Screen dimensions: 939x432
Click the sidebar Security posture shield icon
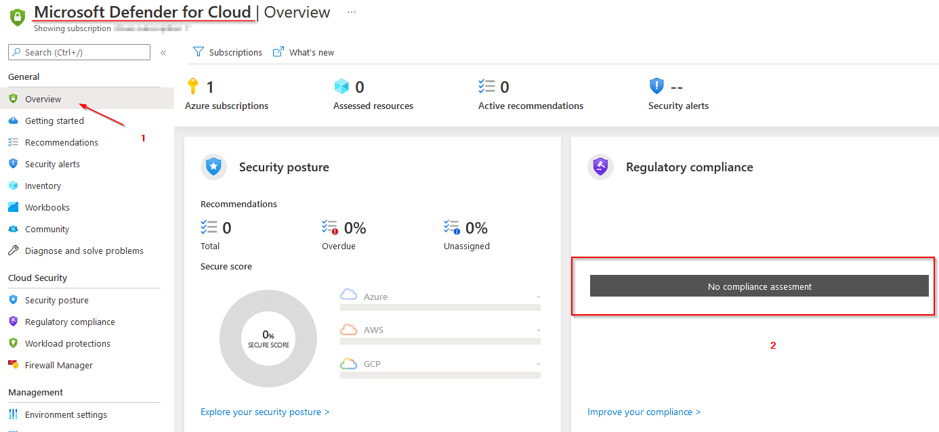click(x=13, y=300)
